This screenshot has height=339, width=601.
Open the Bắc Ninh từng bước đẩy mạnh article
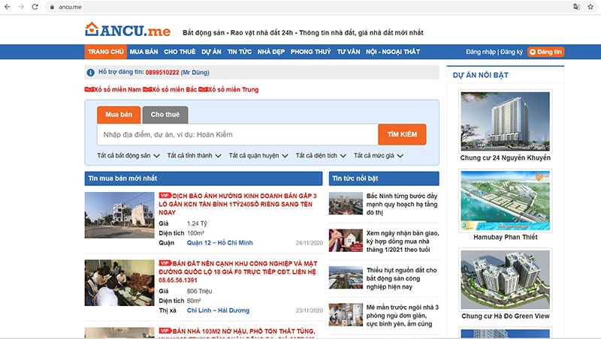pos(402,204)
